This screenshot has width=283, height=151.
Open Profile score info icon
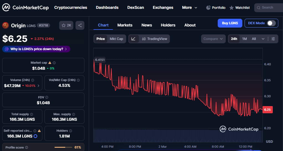(x=27, y=147)
